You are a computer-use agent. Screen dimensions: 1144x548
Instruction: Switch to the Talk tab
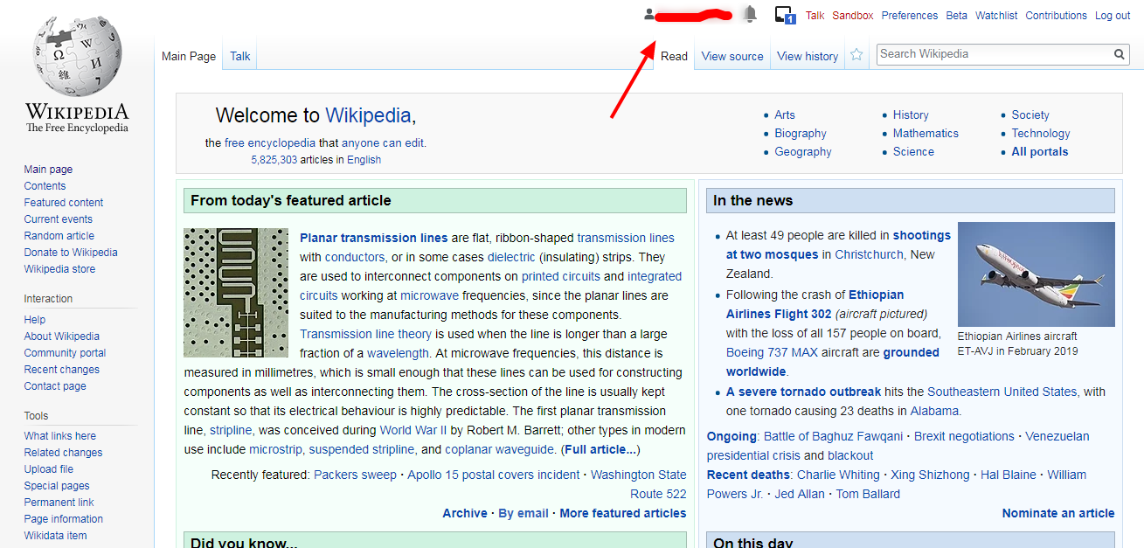240,56
